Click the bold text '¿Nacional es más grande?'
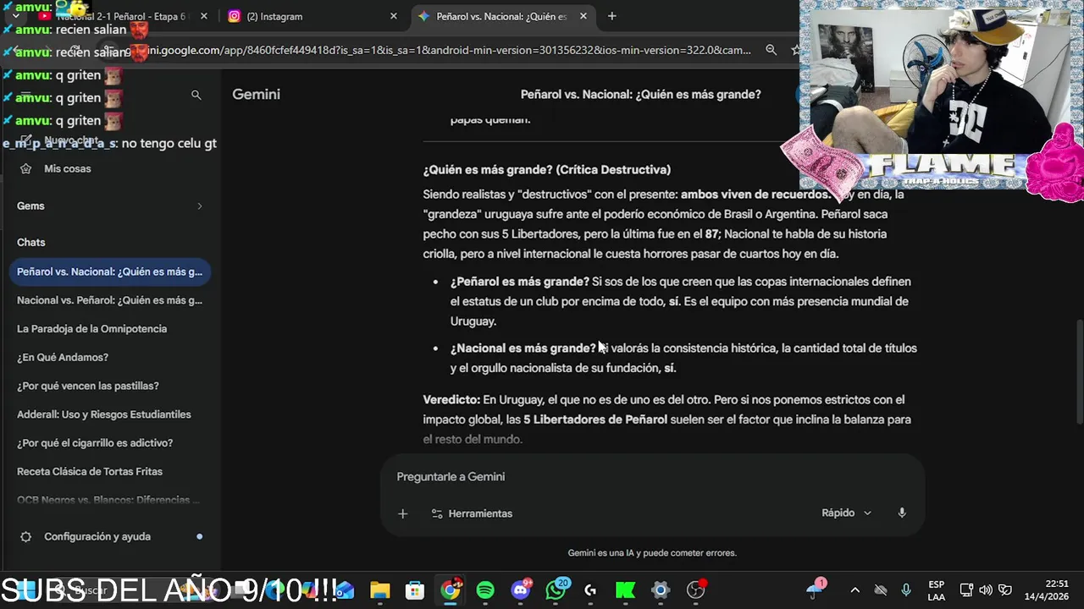The height and width of the screenshot is (609, 1084). (x=523, y=348)
